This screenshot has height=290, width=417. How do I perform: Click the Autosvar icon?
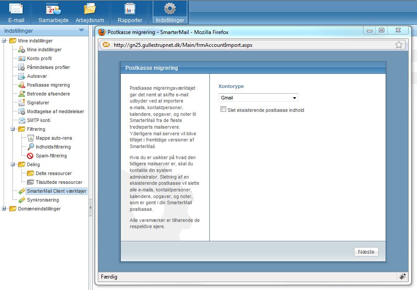(x=22, y=76)
